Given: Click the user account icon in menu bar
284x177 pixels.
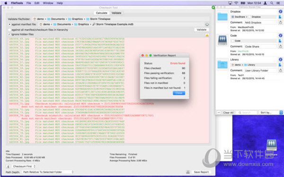Looking at the screenshot, I should 265,3.
